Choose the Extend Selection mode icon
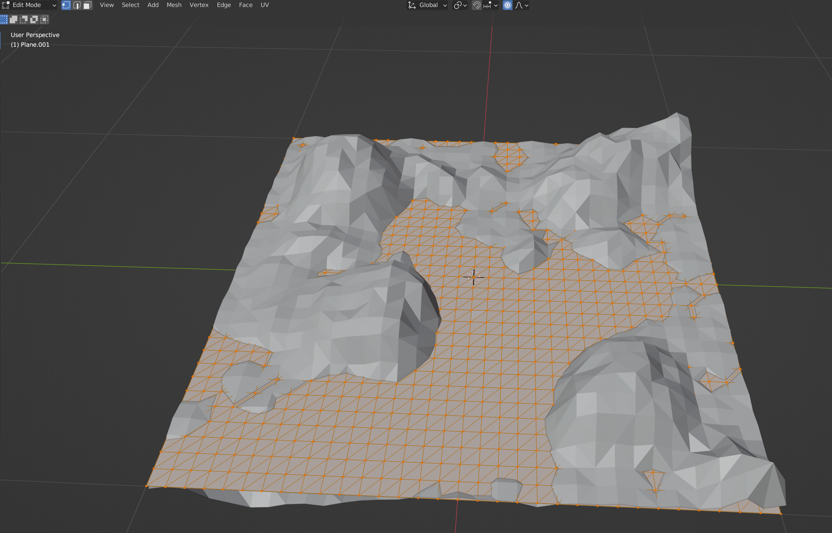832x533 pixels. 14,19
